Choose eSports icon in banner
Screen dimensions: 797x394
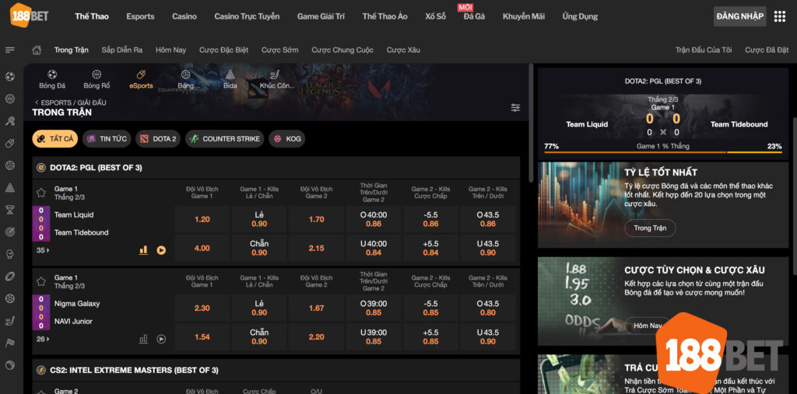pyautogui.click(x=142, y=79)
